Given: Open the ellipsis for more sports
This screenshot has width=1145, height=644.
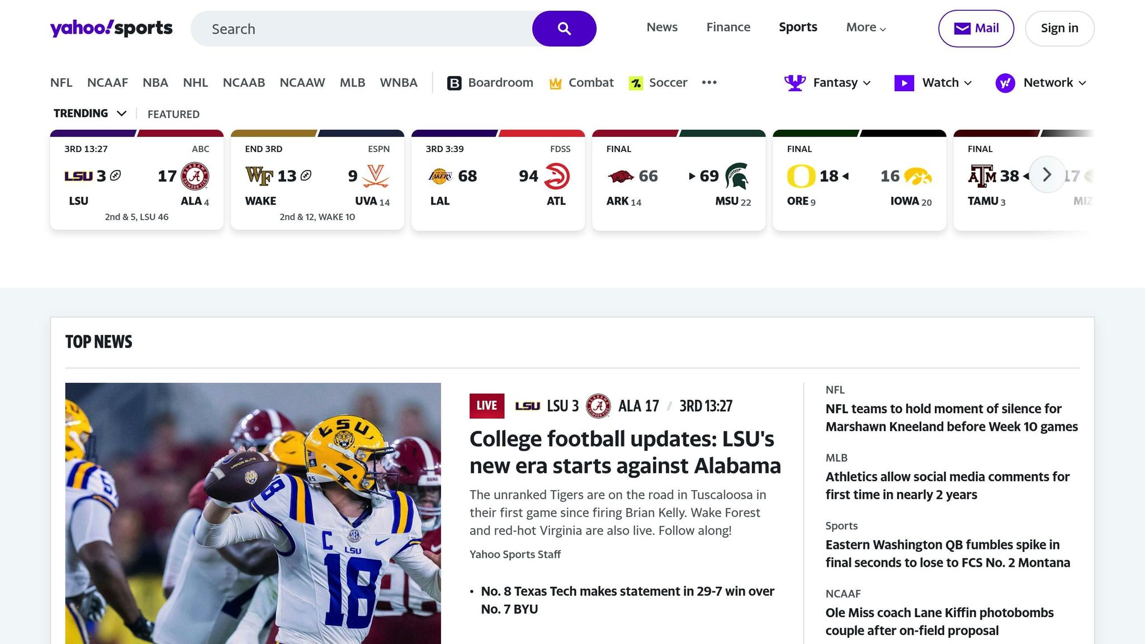Looking at the screenshot, I should click(x=709, y=82).
